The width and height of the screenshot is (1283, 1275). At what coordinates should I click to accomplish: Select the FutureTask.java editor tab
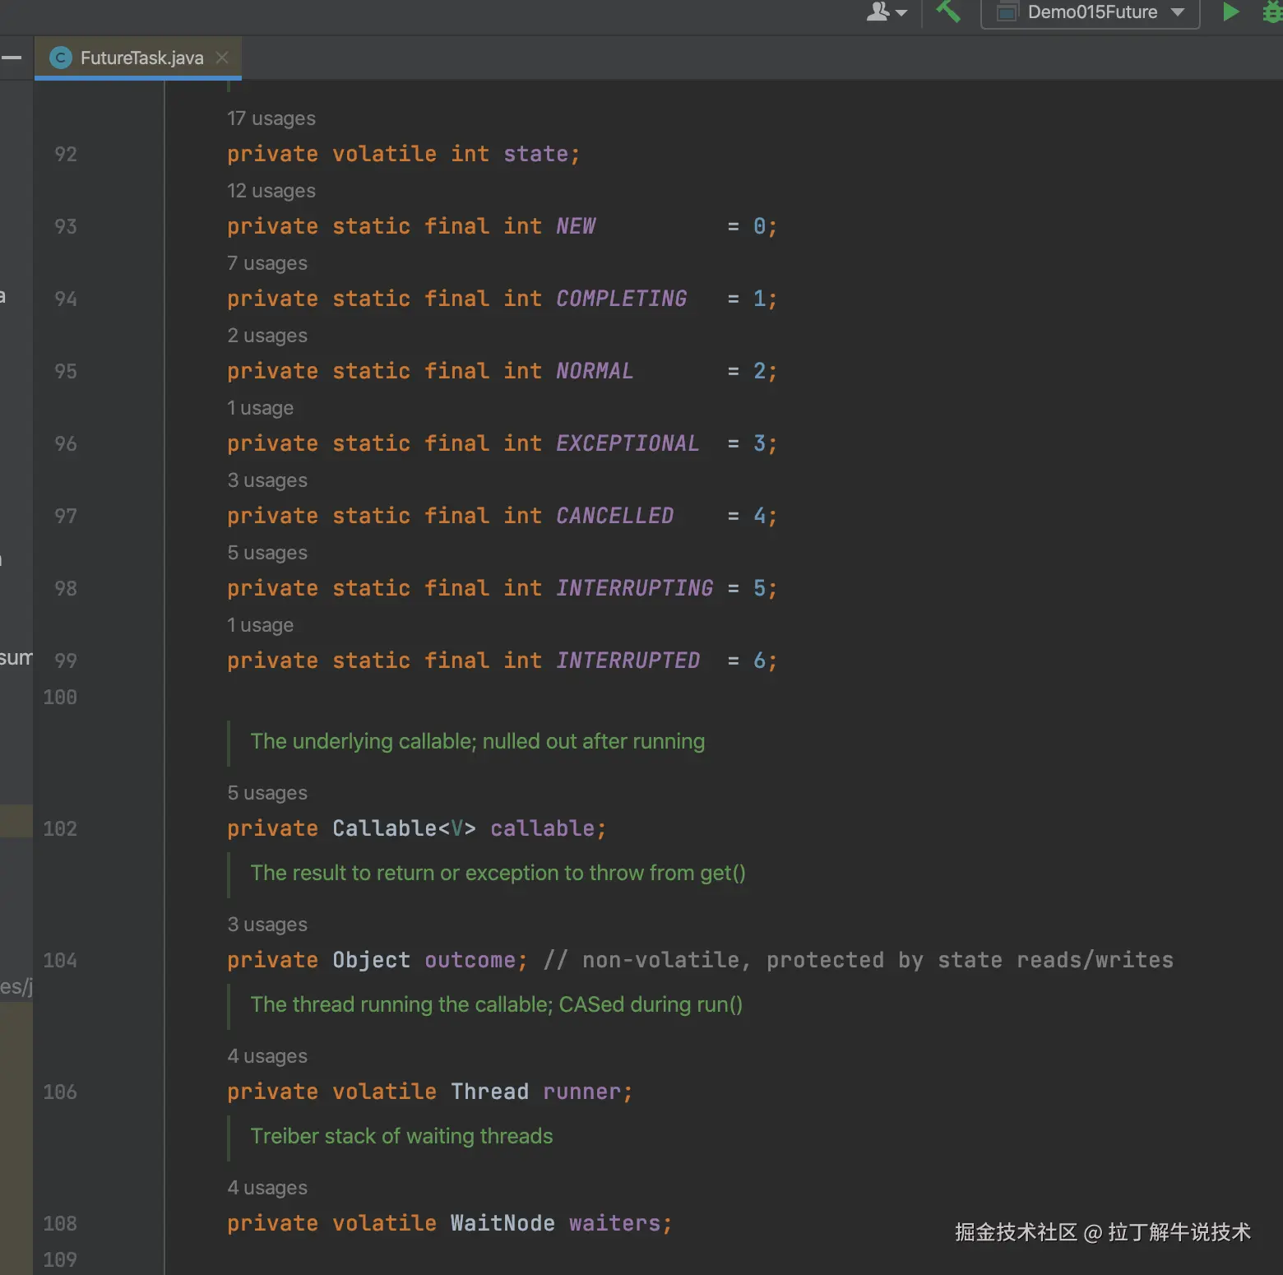141,58
